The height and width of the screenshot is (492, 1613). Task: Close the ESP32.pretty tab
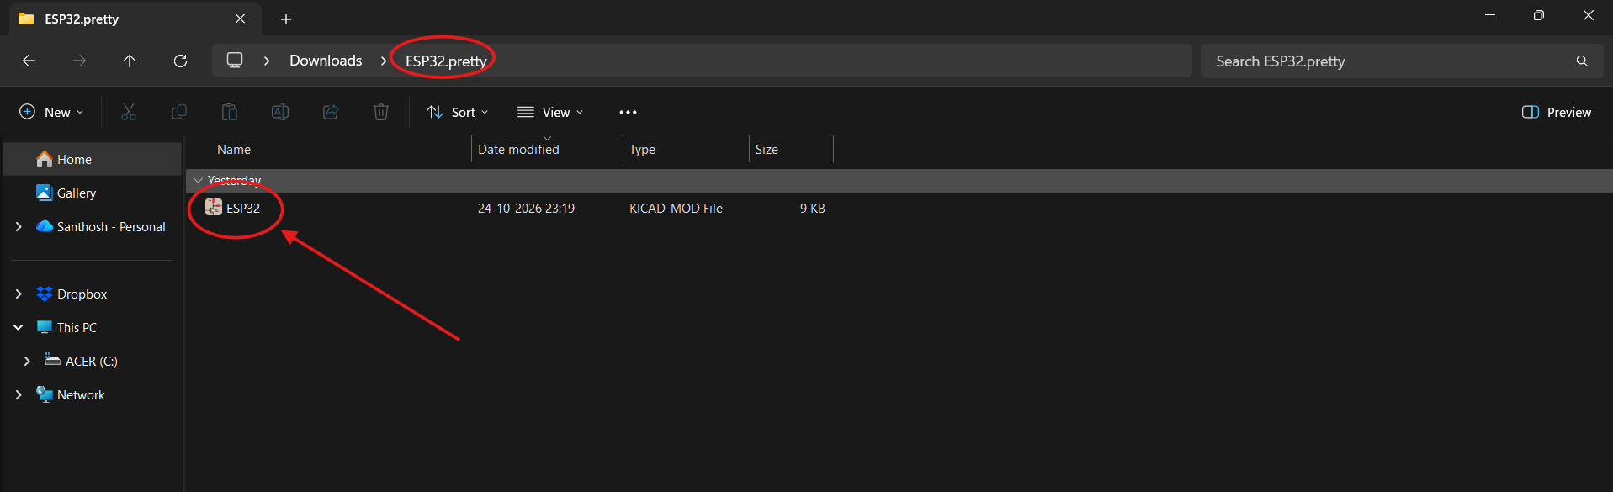241,19
